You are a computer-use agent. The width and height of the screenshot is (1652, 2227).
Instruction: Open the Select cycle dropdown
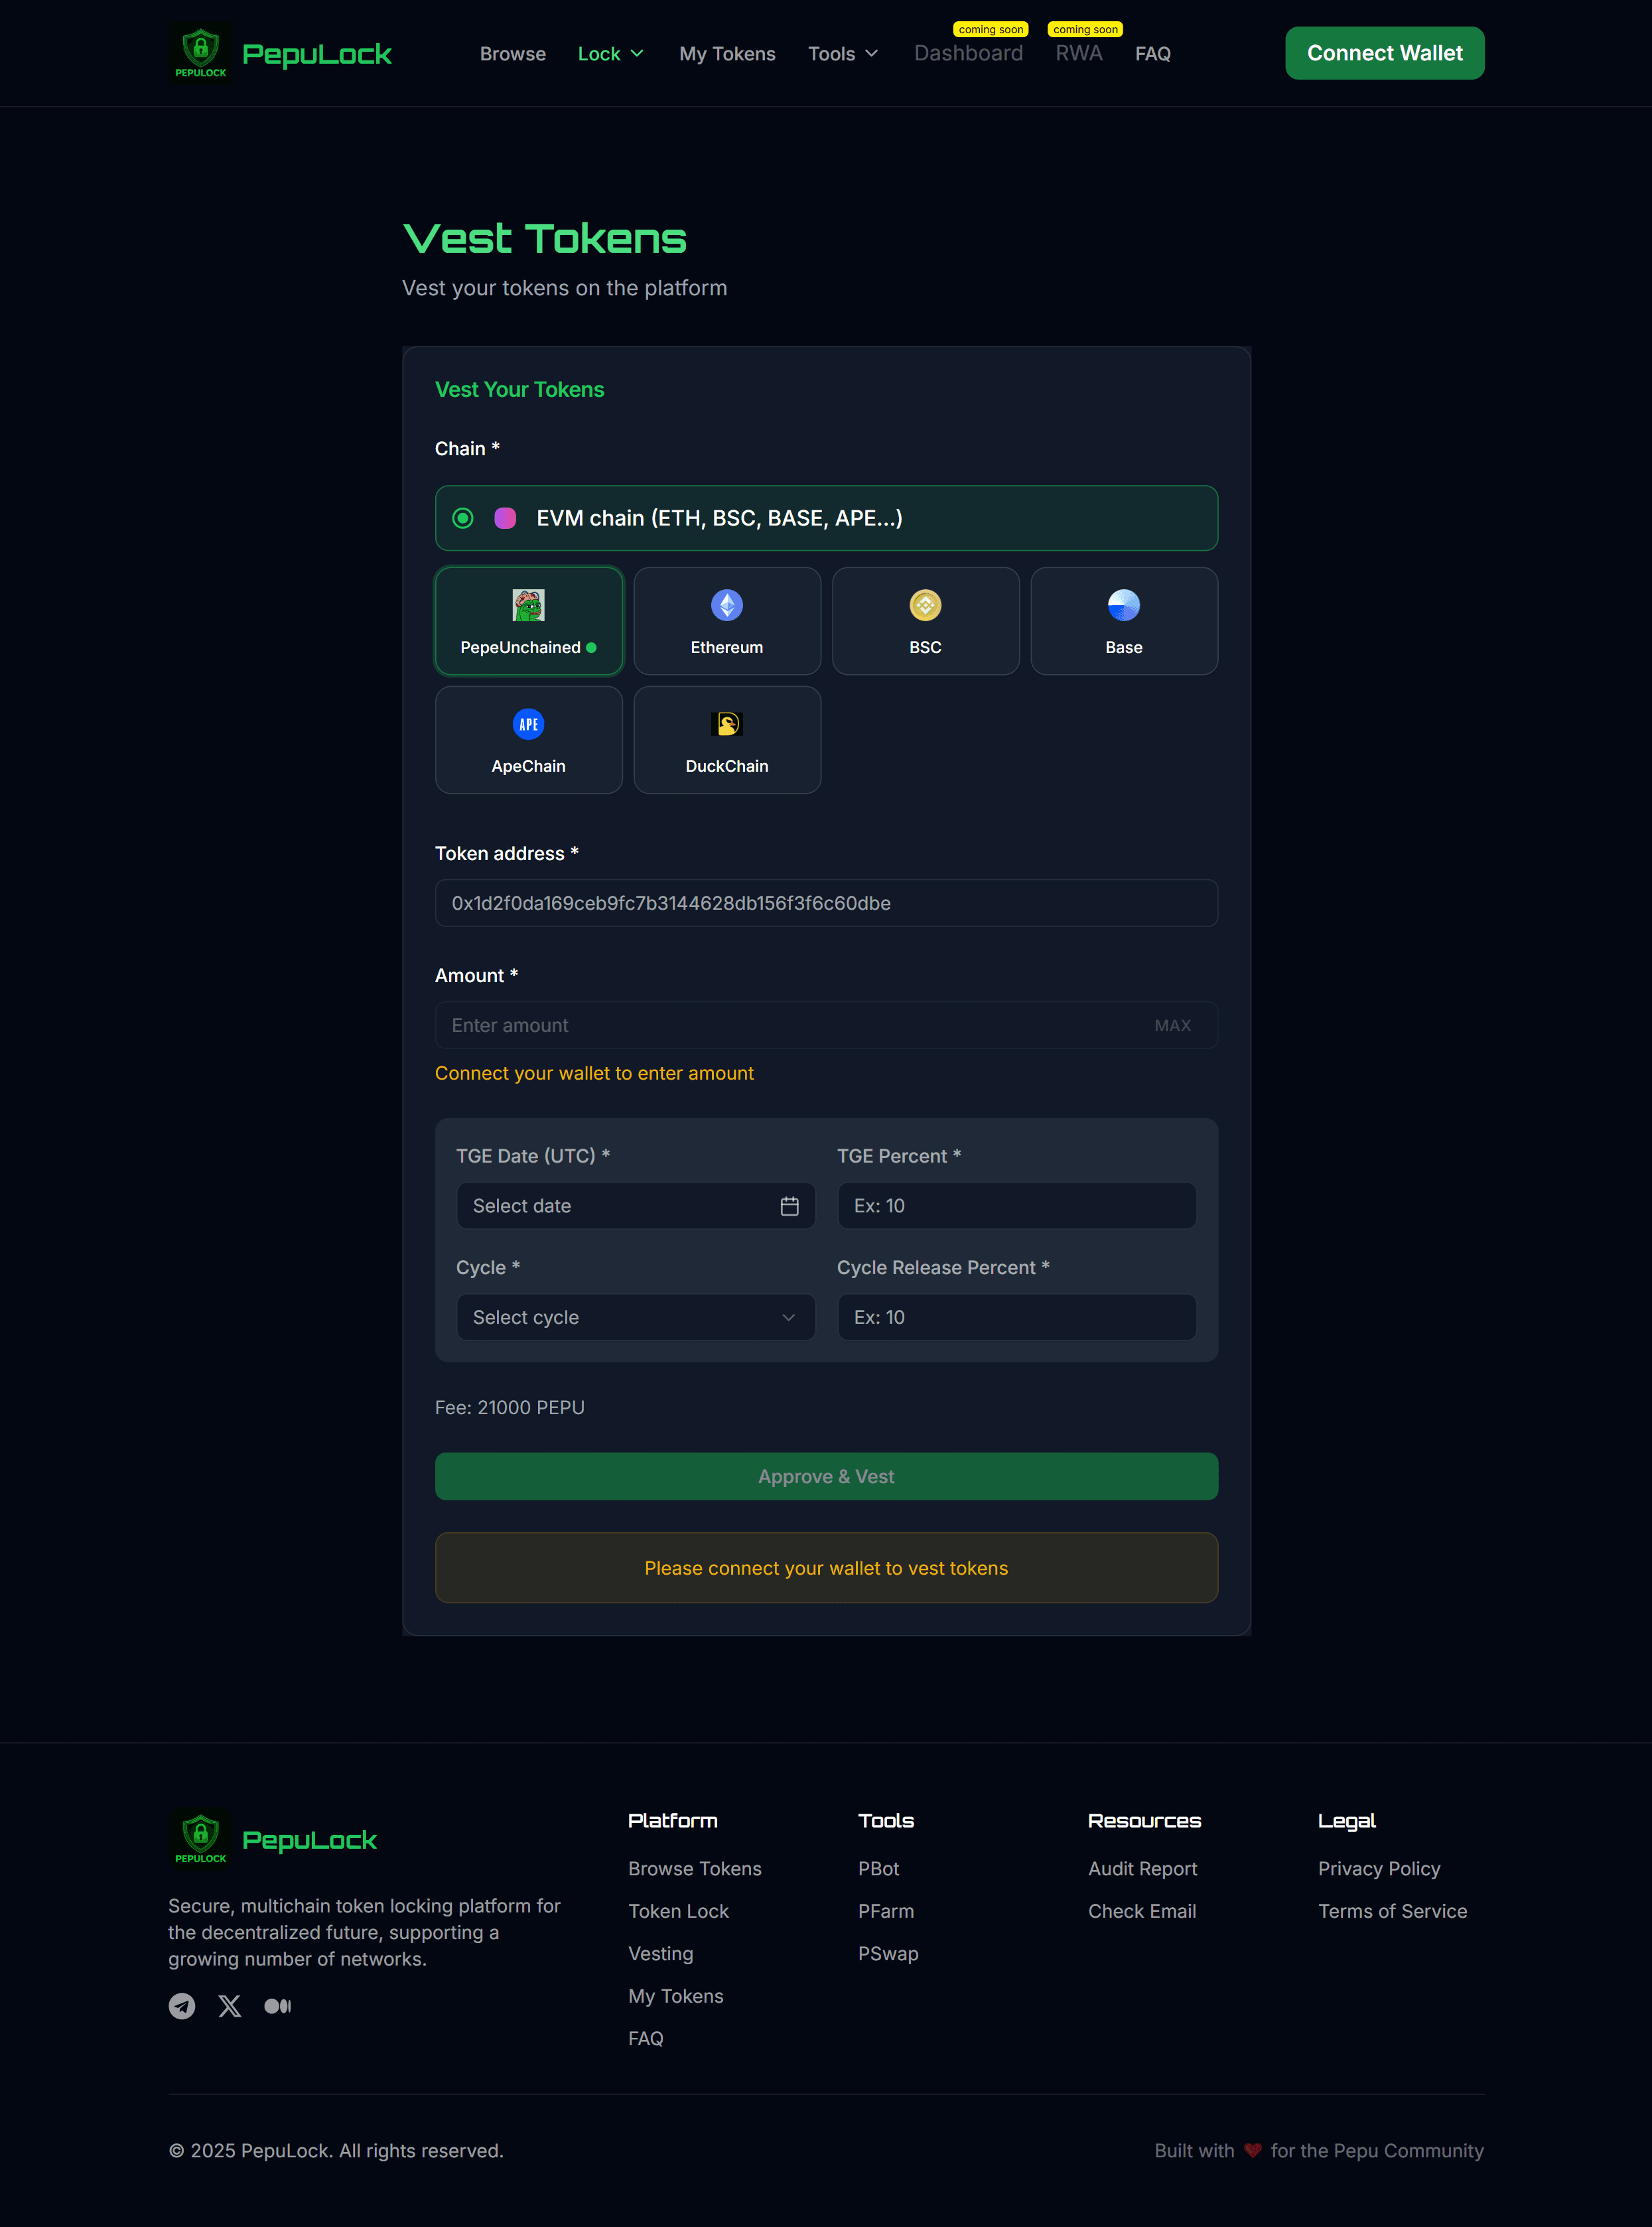635,1317
